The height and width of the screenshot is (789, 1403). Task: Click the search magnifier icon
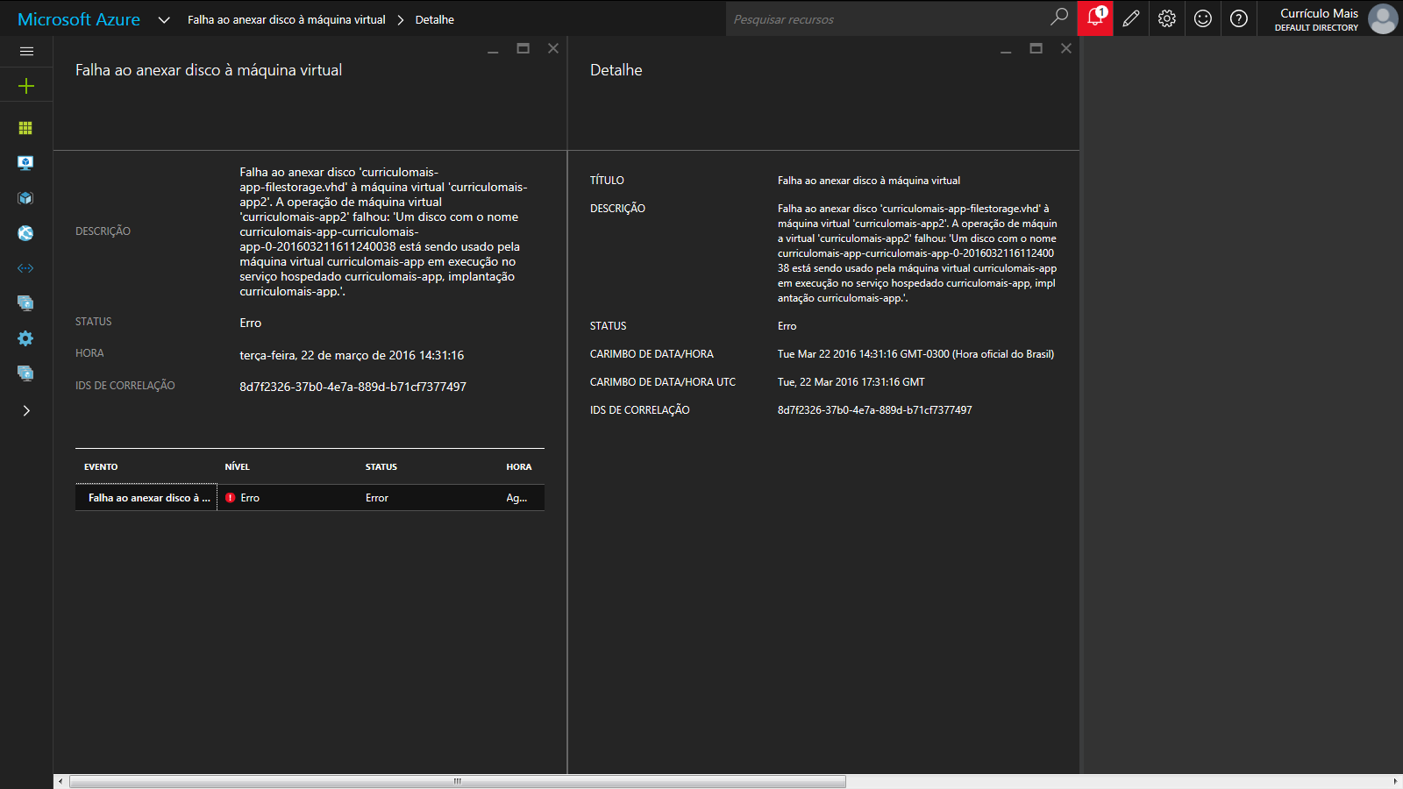[x=1059, y=17]
